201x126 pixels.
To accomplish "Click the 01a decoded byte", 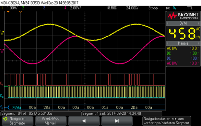I will click(x=105, y=107).
